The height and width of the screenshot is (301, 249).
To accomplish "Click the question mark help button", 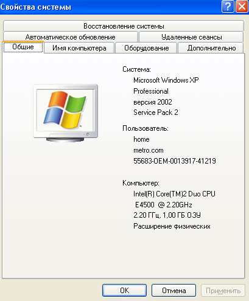I will click(x=228, y=7).
